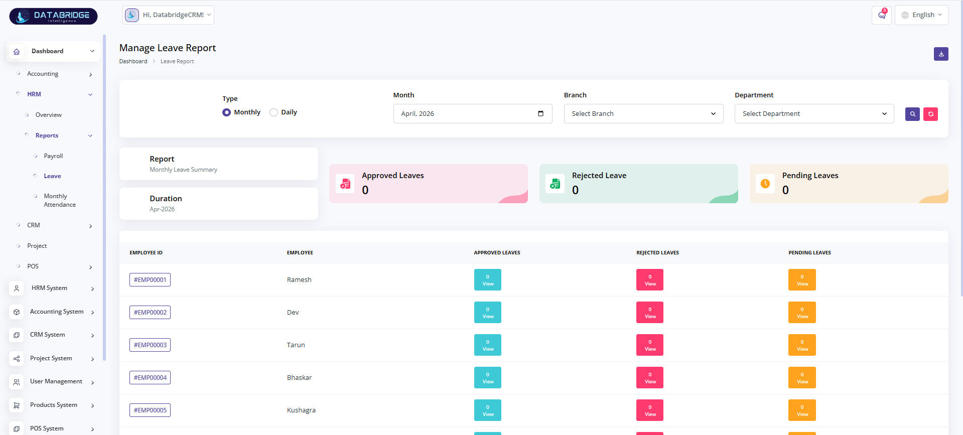
Task: Open the Monthly Attendance menu item
Action: tap(60, 200)
